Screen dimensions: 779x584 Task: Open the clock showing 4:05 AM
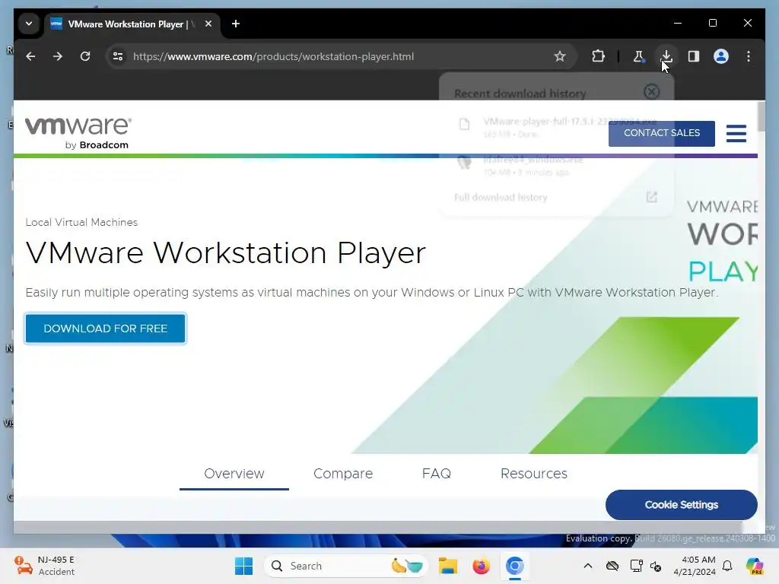695,566
